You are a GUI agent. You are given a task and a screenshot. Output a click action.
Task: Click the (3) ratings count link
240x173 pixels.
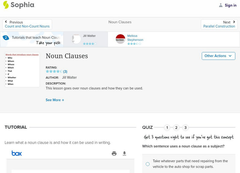coord(65,71)
